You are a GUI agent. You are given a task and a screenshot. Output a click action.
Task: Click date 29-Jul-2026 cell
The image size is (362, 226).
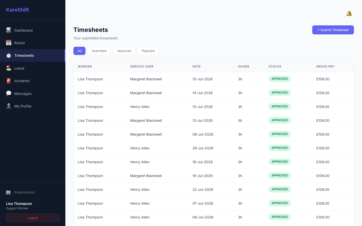coord(203,148)
